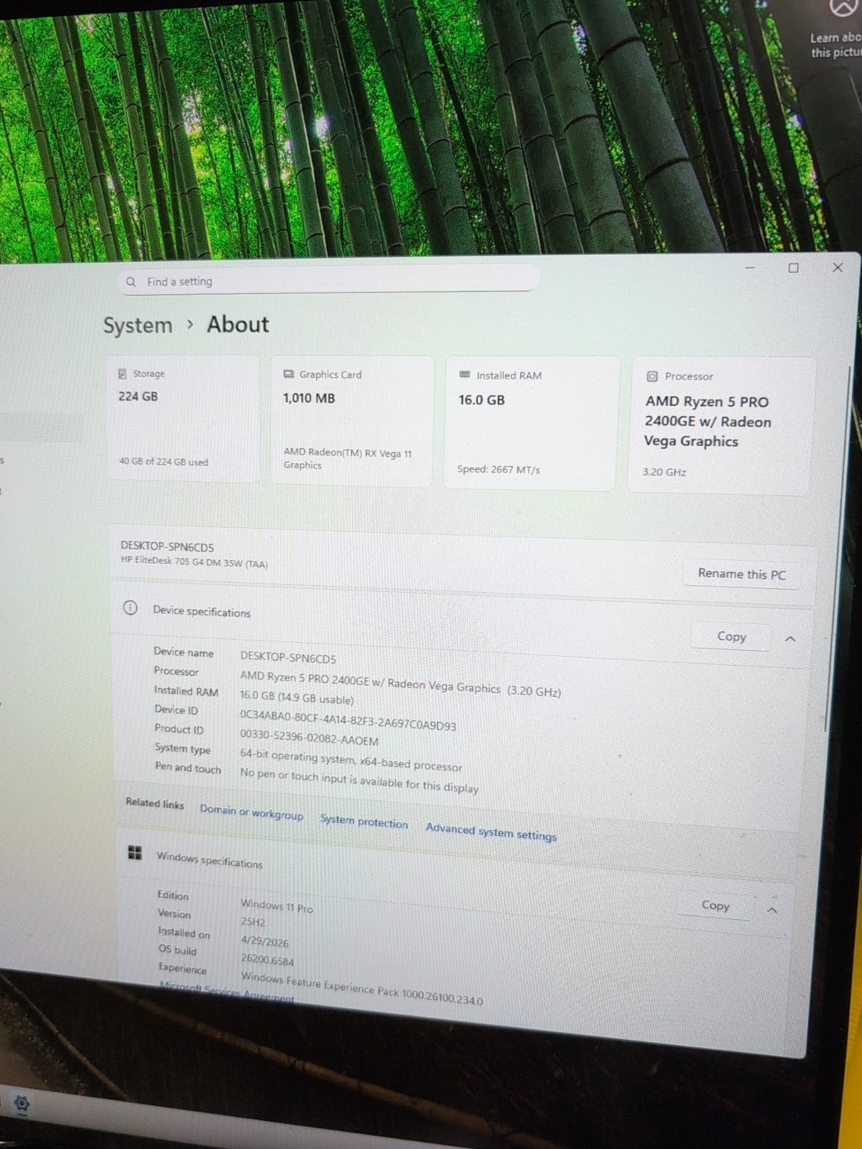Click the Device specifications info icon
The image size is (862, 1149).
130,608
